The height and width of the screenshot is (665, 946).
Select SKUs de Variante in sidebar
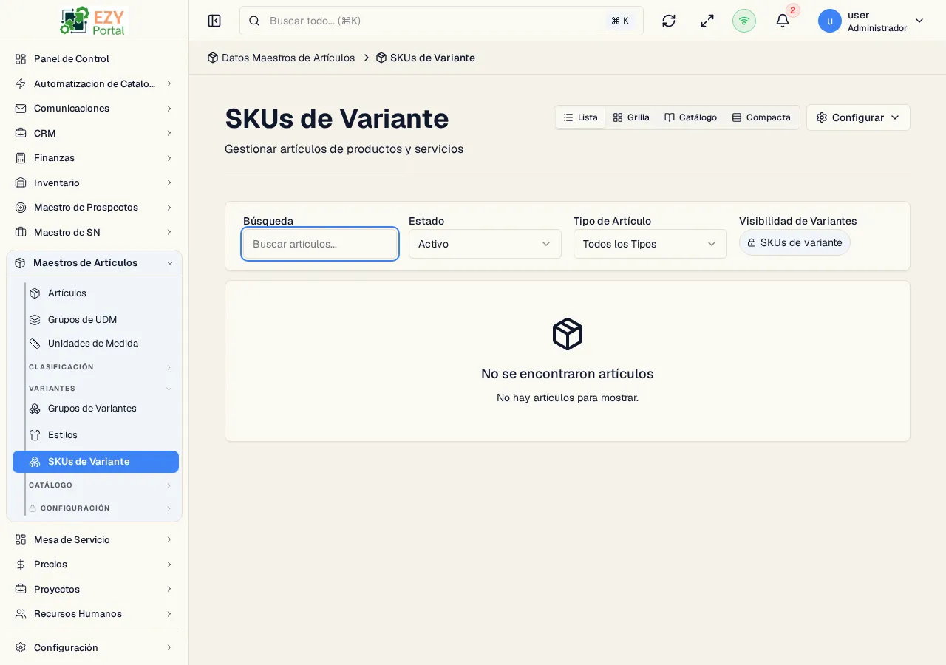click(x=95, y=462)
